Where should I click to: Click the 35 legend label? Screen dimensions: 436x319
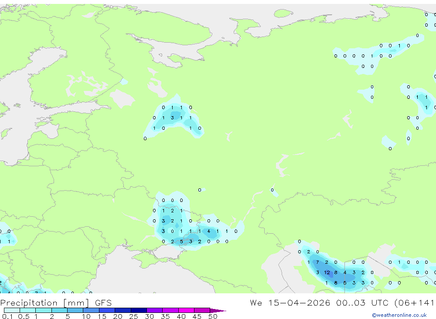tap(165, 316)
